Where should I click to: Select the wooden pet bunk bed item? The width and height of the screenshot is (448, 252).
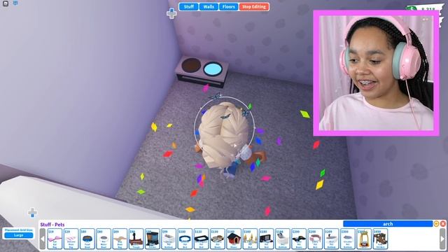point(380,239)
